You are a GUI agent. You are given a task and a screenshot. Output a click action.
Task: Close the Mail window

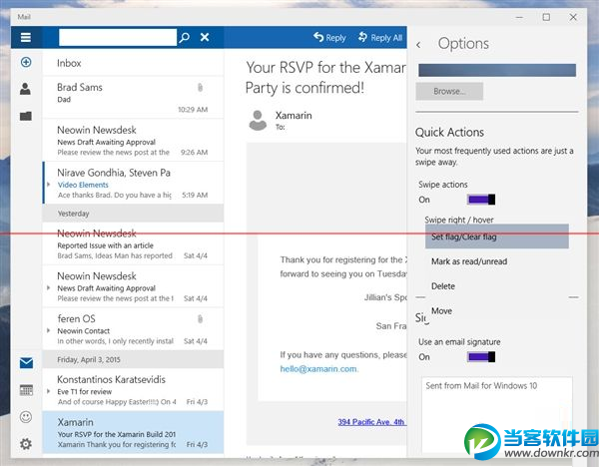tap(573, 17)
